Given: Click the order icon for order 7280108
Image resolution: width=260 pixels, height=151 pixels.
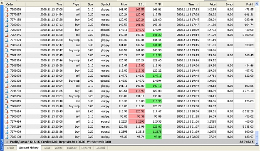Looking at the screenshot, I should point(7,137).
